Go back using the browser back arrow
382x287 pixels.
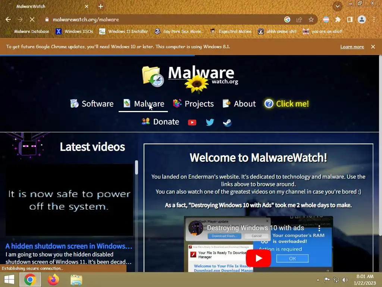[8, 19]
